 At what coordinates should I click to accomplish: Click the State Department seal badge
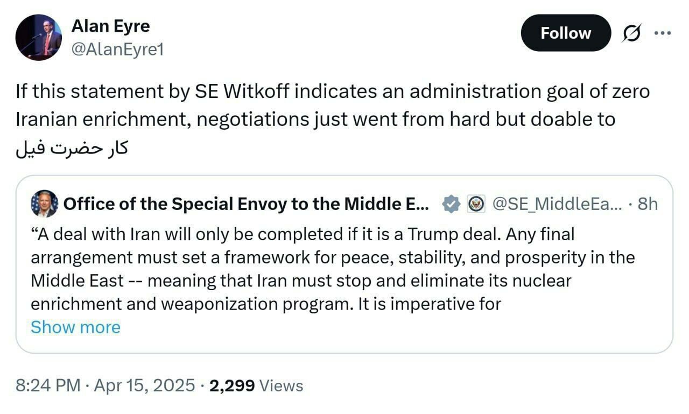[476, 204]
